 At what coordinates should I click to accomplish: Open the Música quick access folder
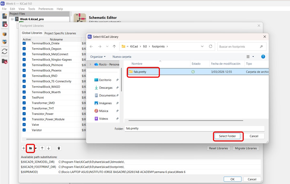click(x=104, y=111)
